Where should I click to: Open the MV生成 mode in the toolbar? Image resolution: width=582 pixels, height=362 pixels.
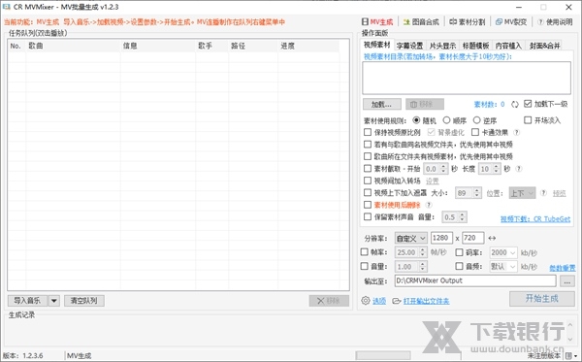[377, 22]
